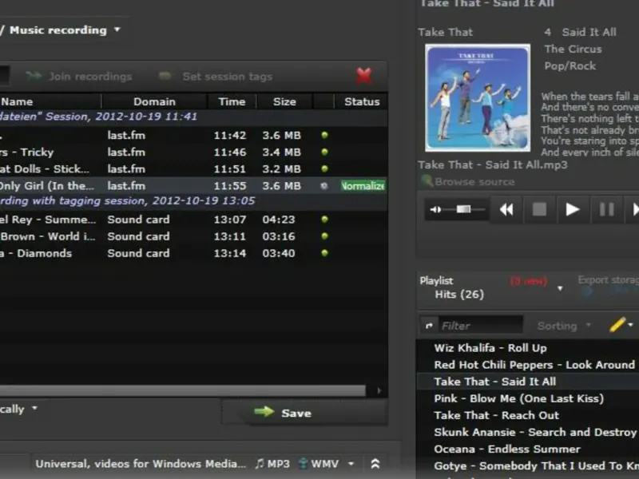Sort recordings by Size column header
This screenshot has width=639, height=479.
284,101
